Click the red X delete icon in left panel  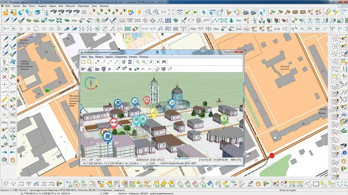4,77
